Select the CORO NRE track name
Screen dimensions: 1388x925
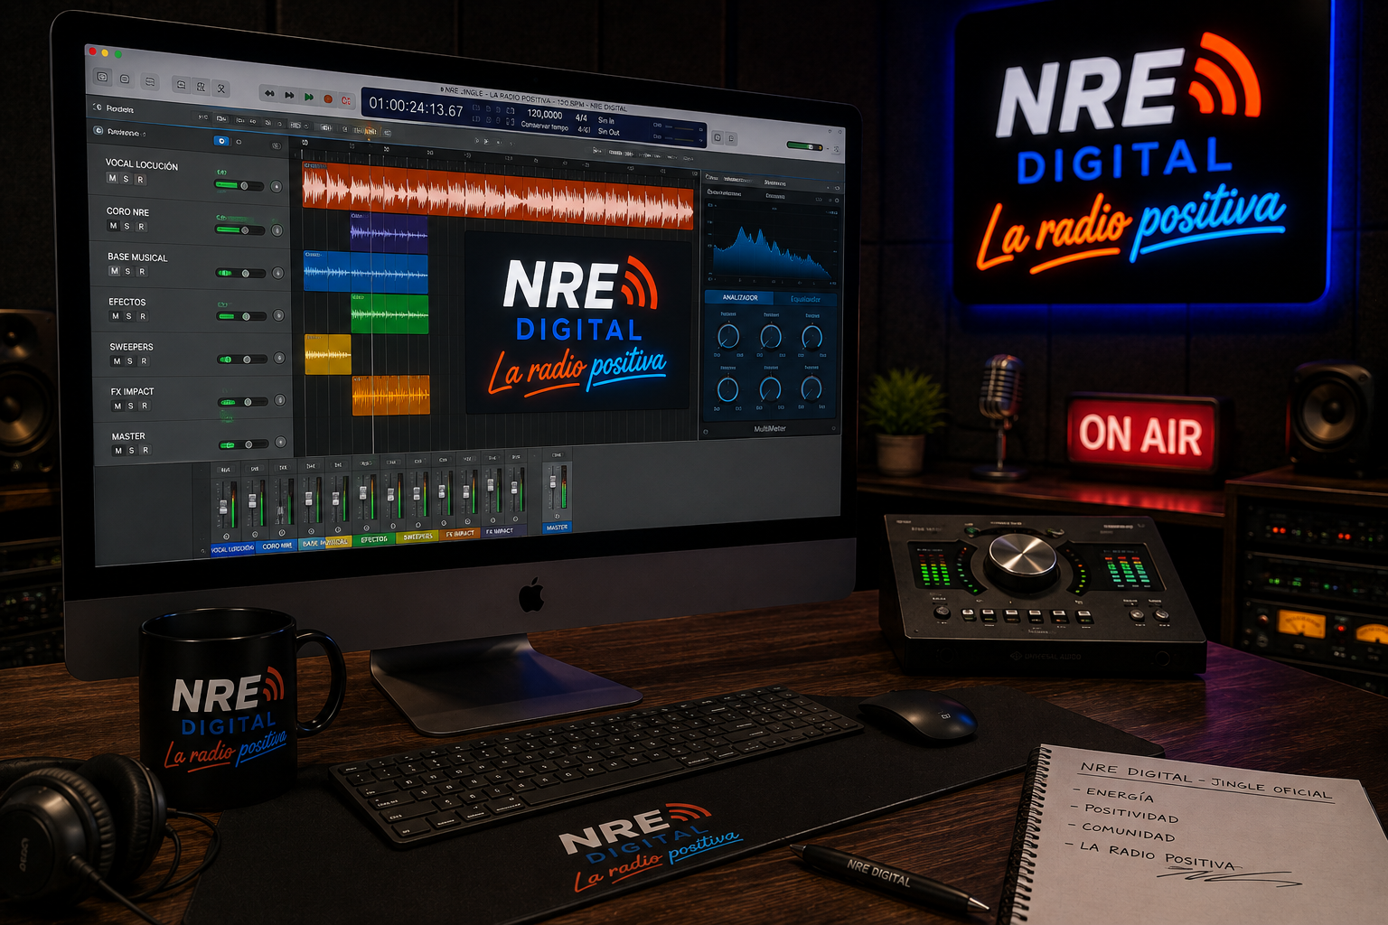(x=127, y=211)
